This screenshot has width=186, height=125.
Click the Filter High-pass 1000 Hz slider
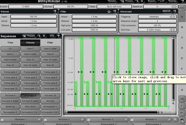pyautogui.click(x=94, y=25)
